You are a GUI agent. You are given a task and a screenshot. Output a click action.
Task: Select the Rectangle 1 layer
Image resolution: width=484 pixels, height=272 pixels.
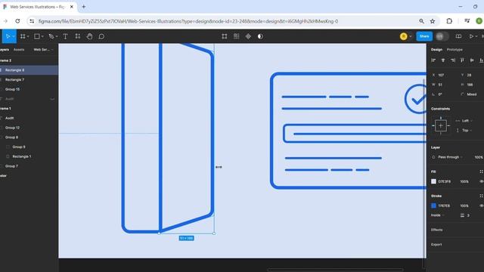coord(29,156)
